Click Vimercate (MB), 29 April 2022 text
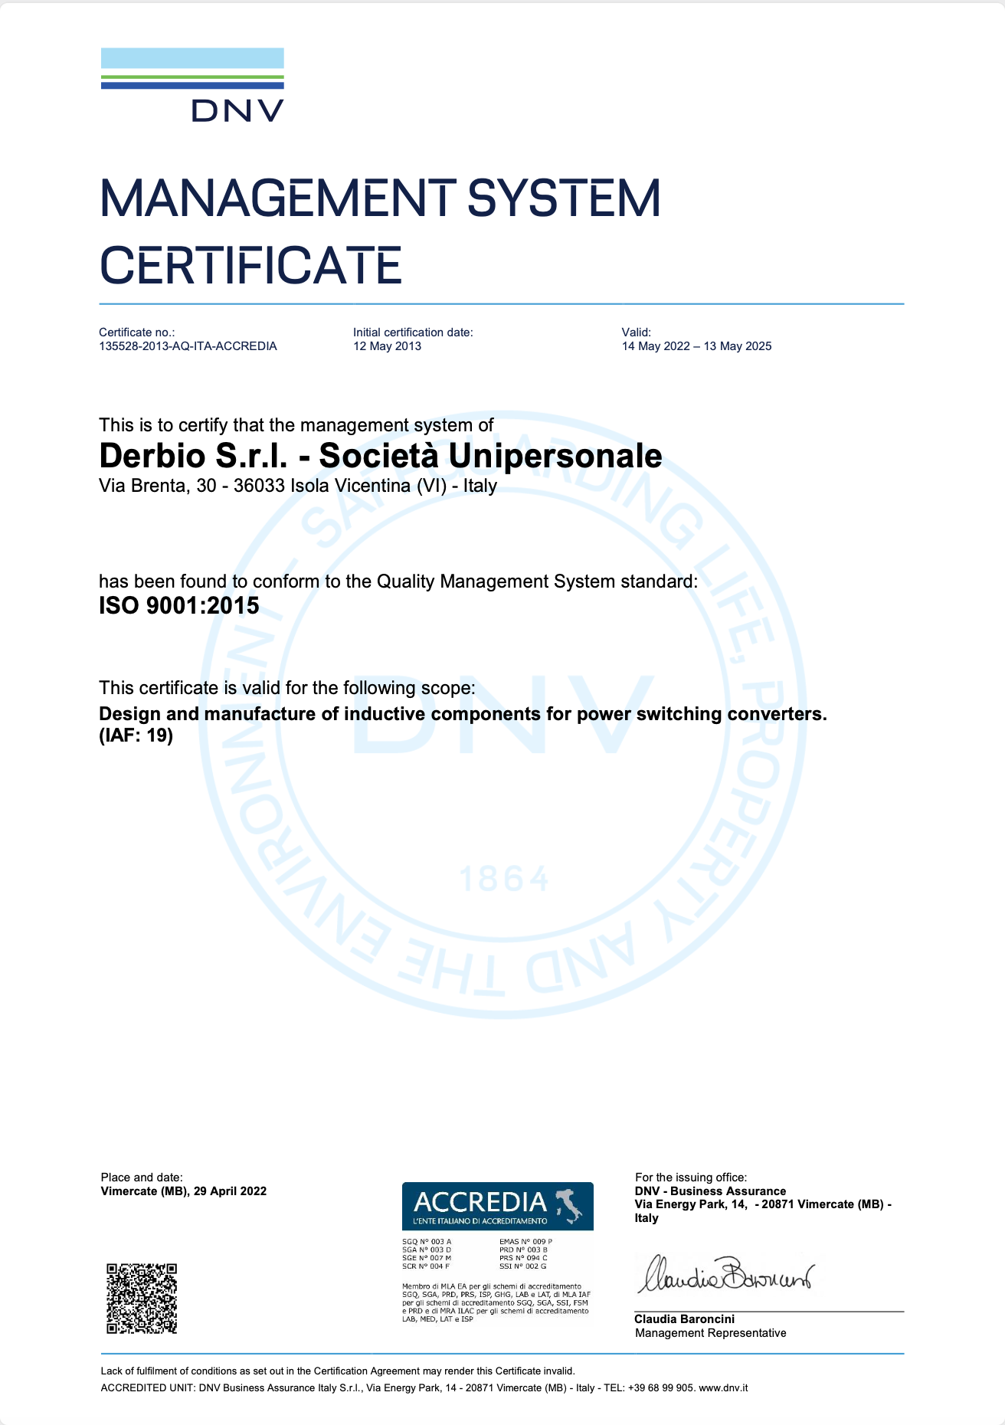Screen dimensions: 1005x1425 coord(184,1191)
